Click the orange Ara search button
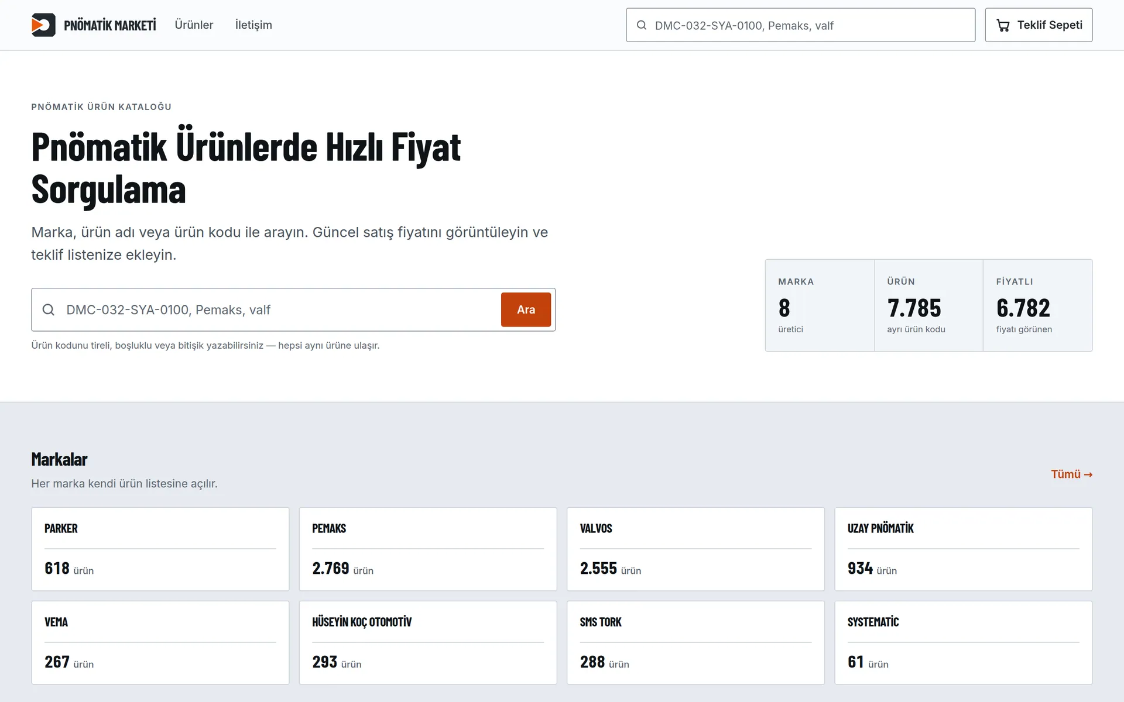Screen dimensions: 1124x702 pyautogui.click(x=526, y=309)
